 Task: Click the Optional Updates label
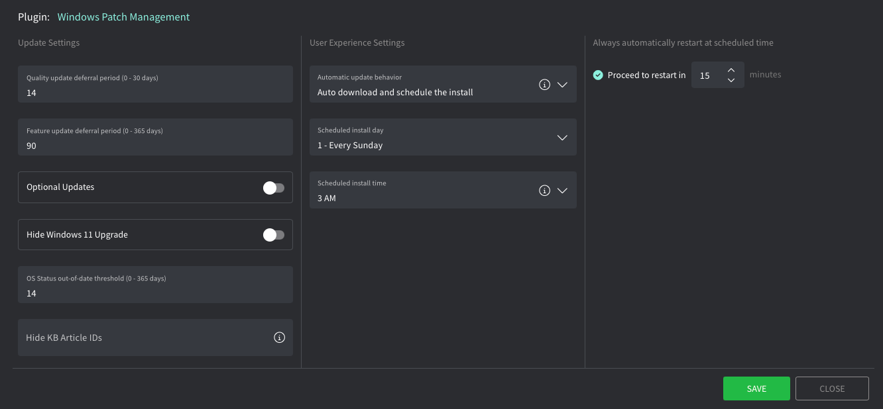[x=60, y=187]
